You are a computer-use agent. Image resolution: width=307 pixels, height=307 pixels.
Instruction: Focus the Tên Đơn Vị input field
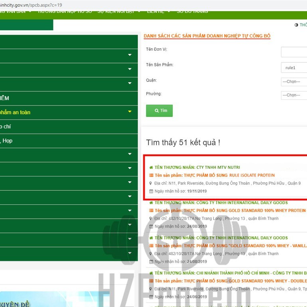pyautogui.click(x=294, y=52)
